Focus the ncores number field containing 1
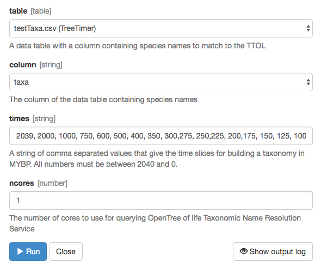This screenshot has height=270, width=321. pos(161,200)
